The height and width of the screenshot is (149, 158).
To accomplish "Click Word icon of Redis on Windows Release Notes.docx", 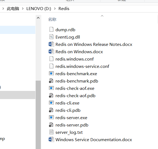I will [x=51, y=44].
